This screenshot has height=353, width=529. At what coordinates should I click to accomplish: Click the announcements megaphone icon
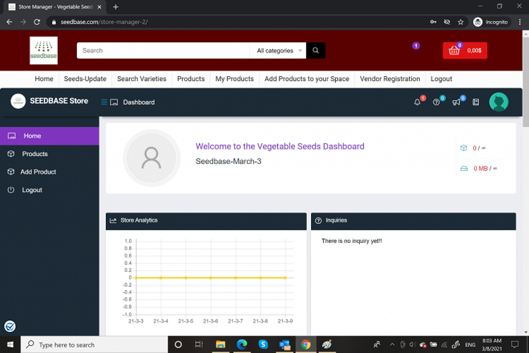456,102
